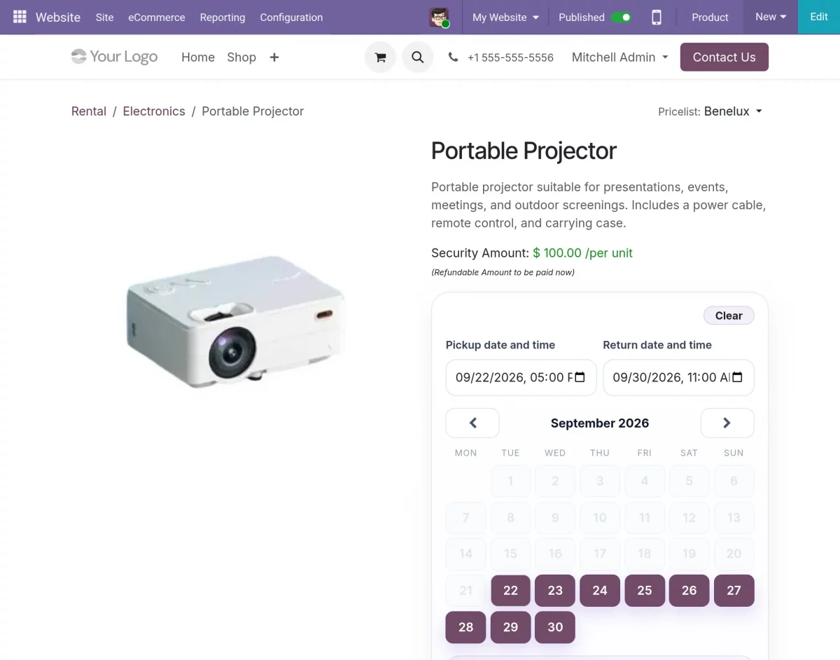Follow the Electronics breadcrumb link
Screen dimensions: 840x660
[154, 111]
